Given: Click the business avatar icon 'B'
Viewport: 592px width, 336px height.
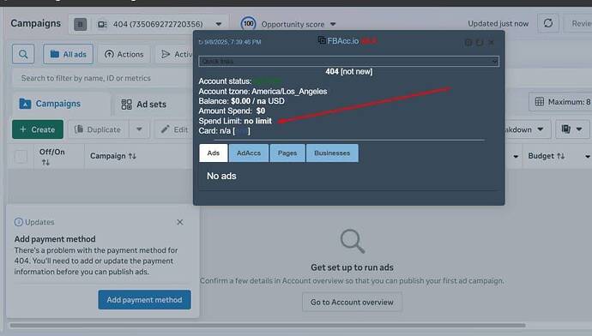Looking at the screenshot, I should 80,25.
